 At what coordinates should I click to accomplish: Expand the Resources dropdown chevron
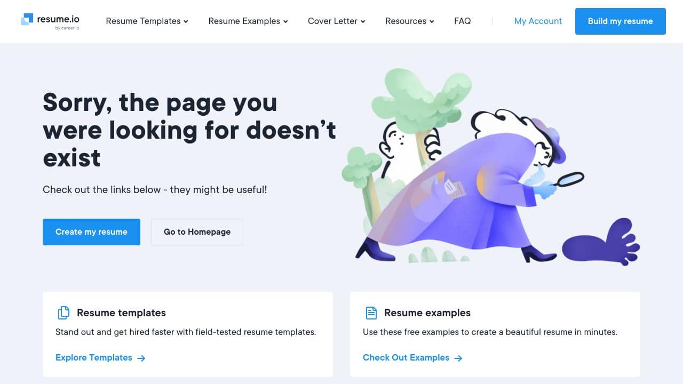coord(432,21)
